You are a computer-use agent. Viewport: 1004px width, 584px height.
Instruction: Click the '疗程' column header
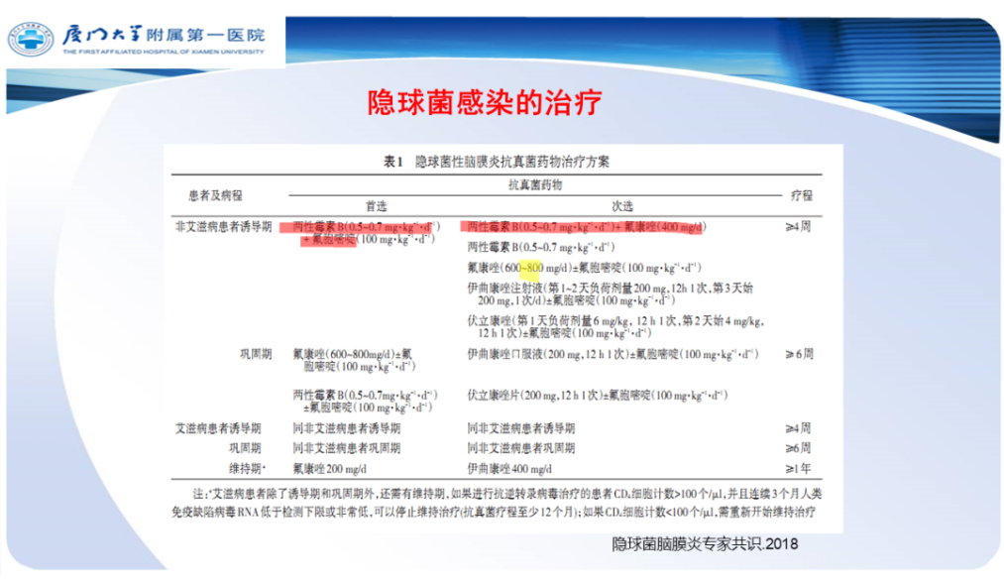tap(801, 195)
